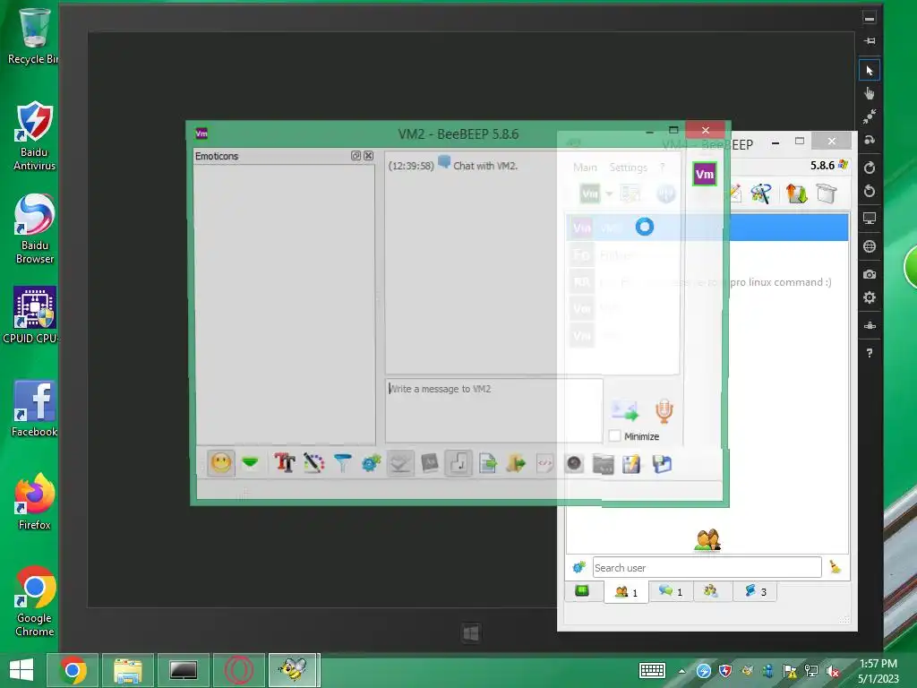Open Opera from the taskbar
This screenshot has width=917, height=688.
click(x=238, y=670)
